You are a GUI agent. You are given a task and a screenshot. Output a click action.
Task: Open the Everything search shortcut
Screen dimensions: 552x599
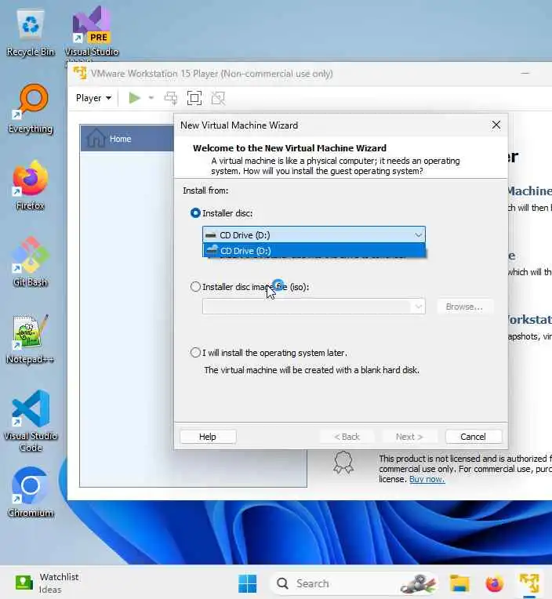31,109
